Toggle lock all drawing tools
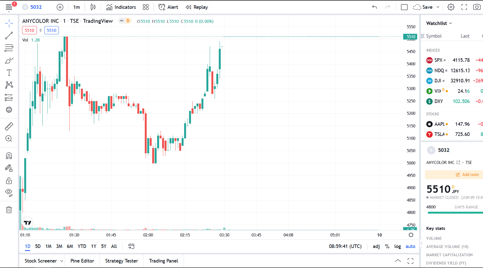 pos(9,181)
